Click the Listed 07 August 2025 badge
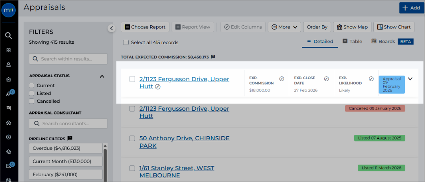 click(379, 138)
